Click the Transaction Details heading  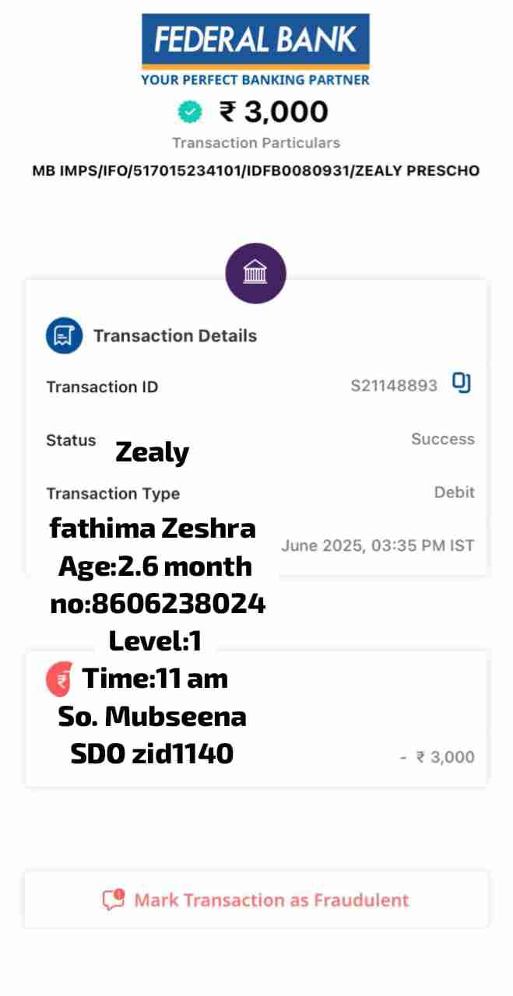[x=174, y=336]
